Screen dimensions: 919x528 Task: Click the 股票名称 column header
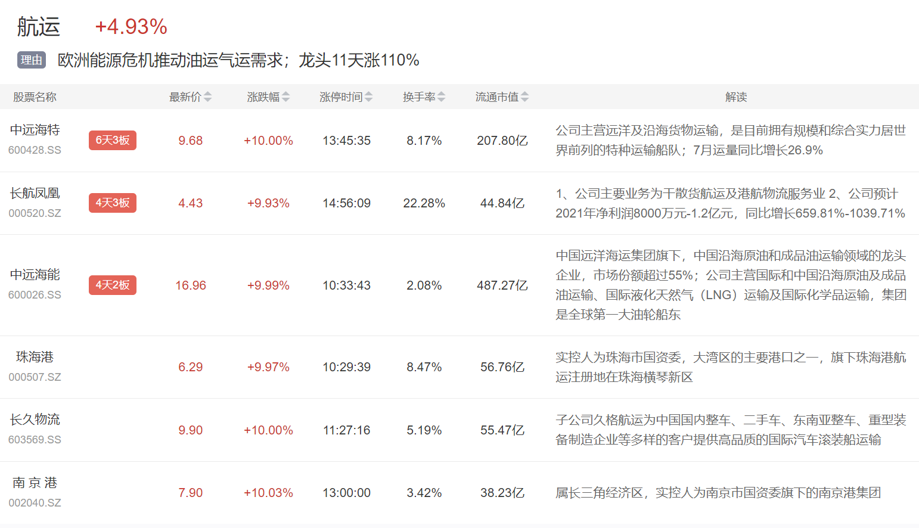[35, 97]
